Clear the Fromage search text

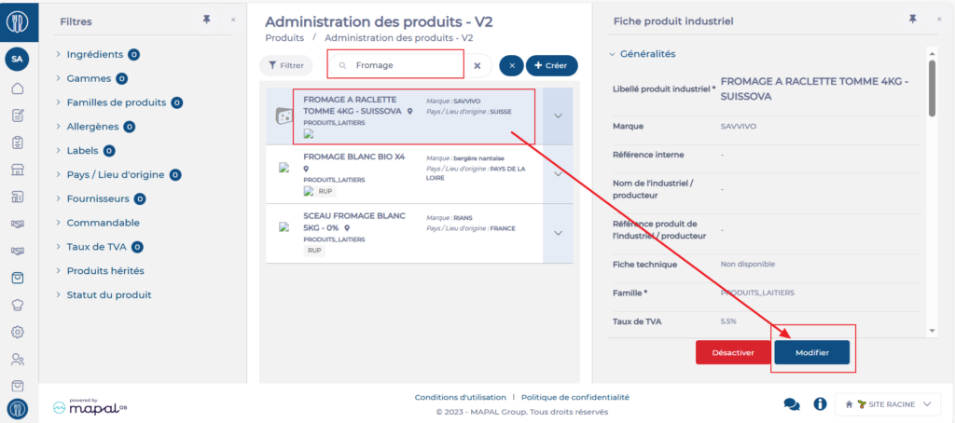click(477, 66)
